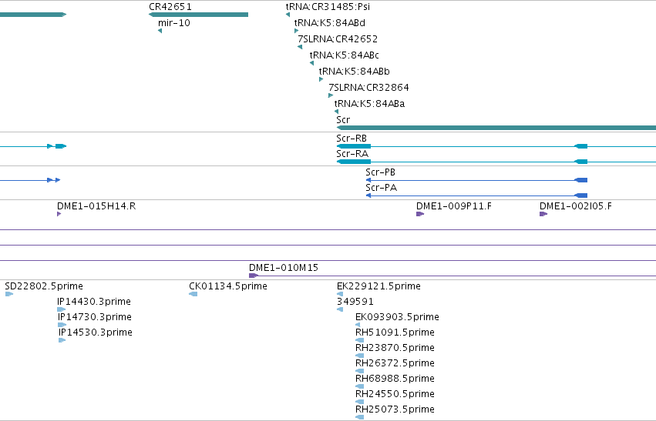This screenshot has width=656, height=421.
Task: Select the 7SLRNA:CR42652 feature
Action: point(300,47)
